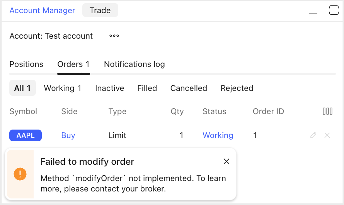Image resolution: width=344 pixels, height=205 pixels.
Task: Open the Notifications log tab
Action: (x=135, y=64)
